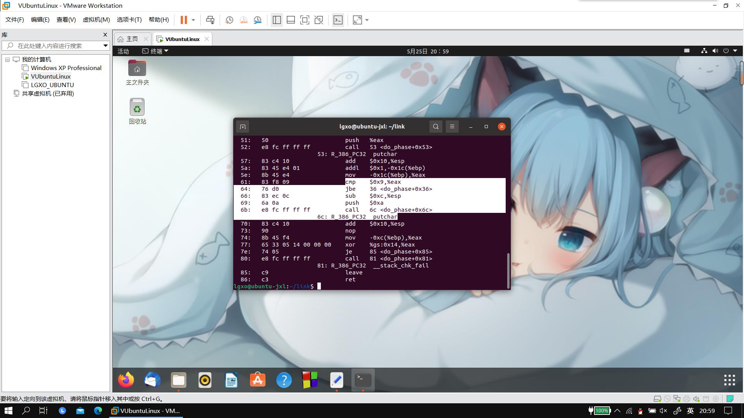Expand the library search dropdown arrow
This screenshot has width=744, height=418.
point(105,46)
